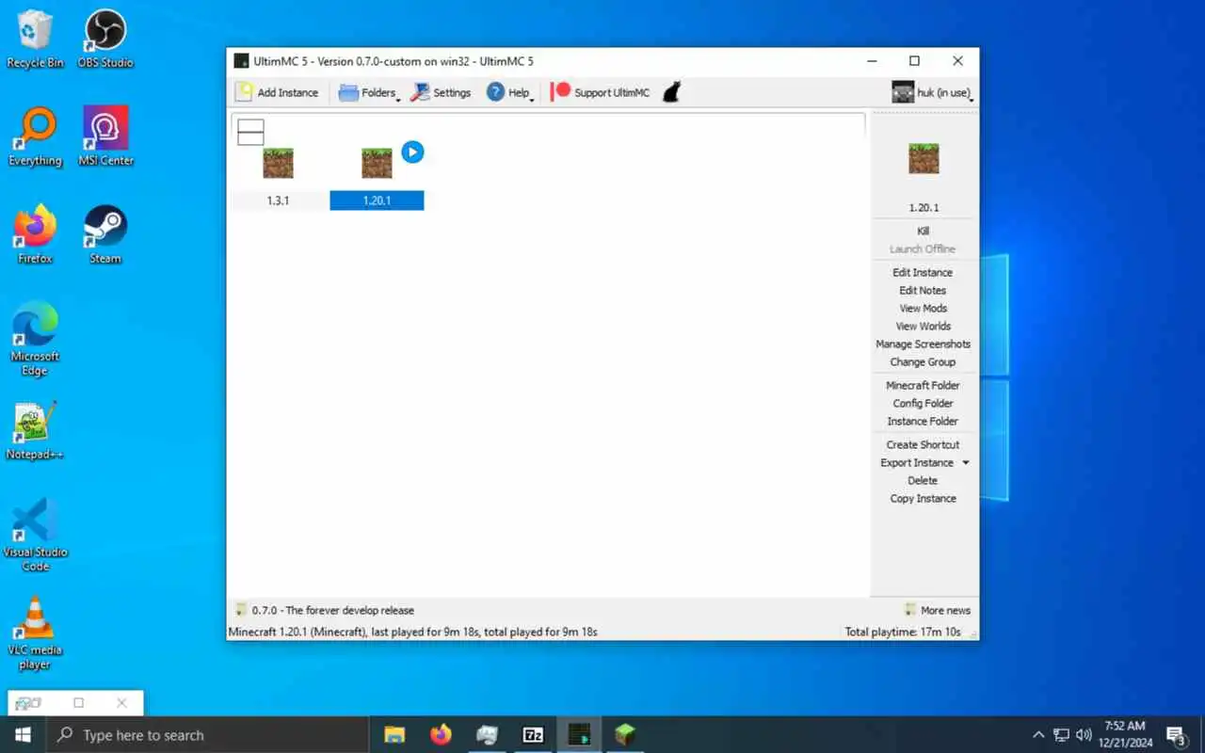Open Microsoft Edge desktop shortcut
Viewport: 1205px width, 753px height.
point(35,340)
